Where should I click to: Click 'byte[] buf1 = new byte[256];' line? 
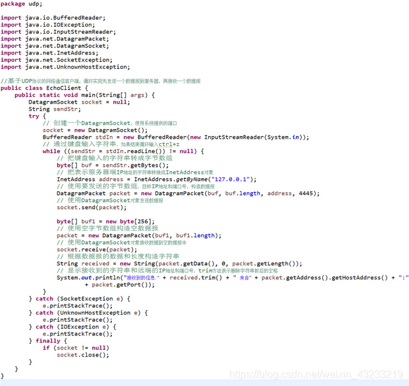(x=105, y=222)
